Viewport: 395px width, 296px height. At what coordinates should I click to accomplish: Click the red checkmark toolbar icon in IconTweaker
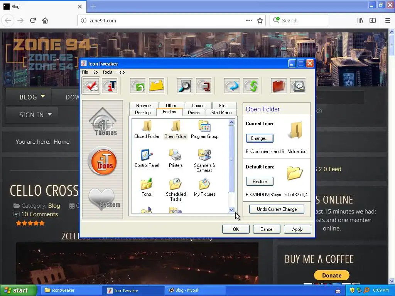pyautogui.click(x=91, y=86)
